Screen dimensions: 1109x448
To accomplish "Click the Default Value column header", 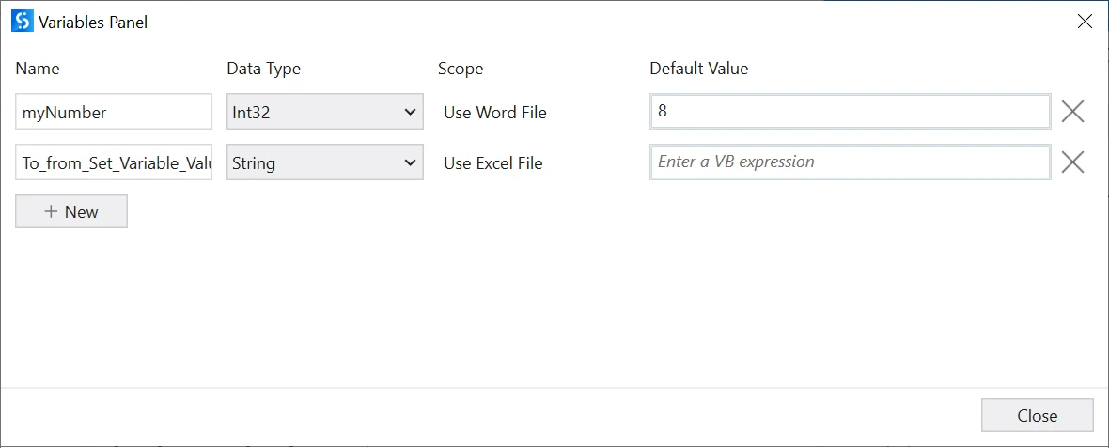I will pyautogui.click(x=699, y=69).
